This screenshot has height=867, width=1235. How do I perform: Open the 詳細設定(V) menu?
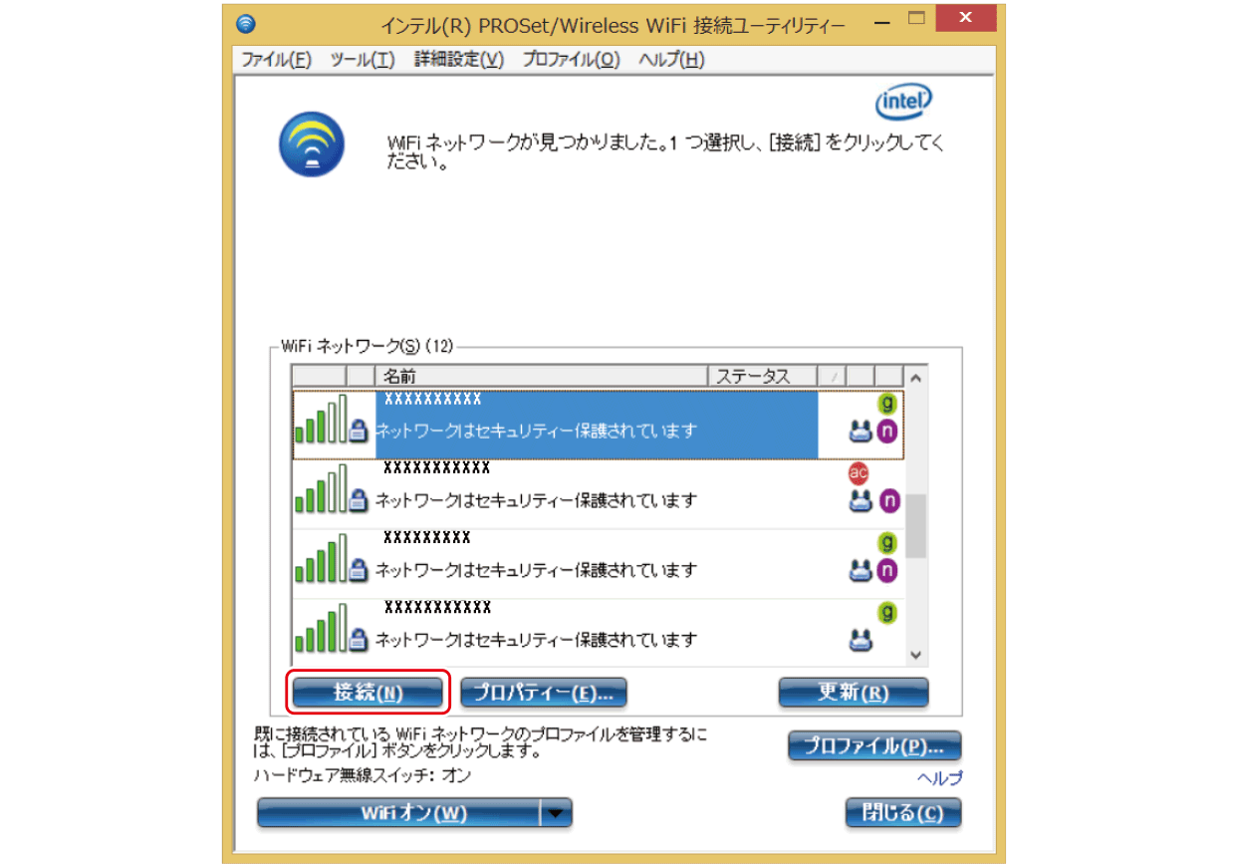pos(459,60)
